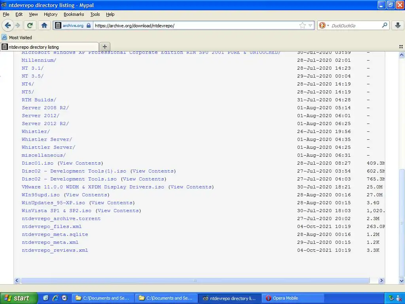
Task: Open the Windows Start menu
Action: [18, 298]
